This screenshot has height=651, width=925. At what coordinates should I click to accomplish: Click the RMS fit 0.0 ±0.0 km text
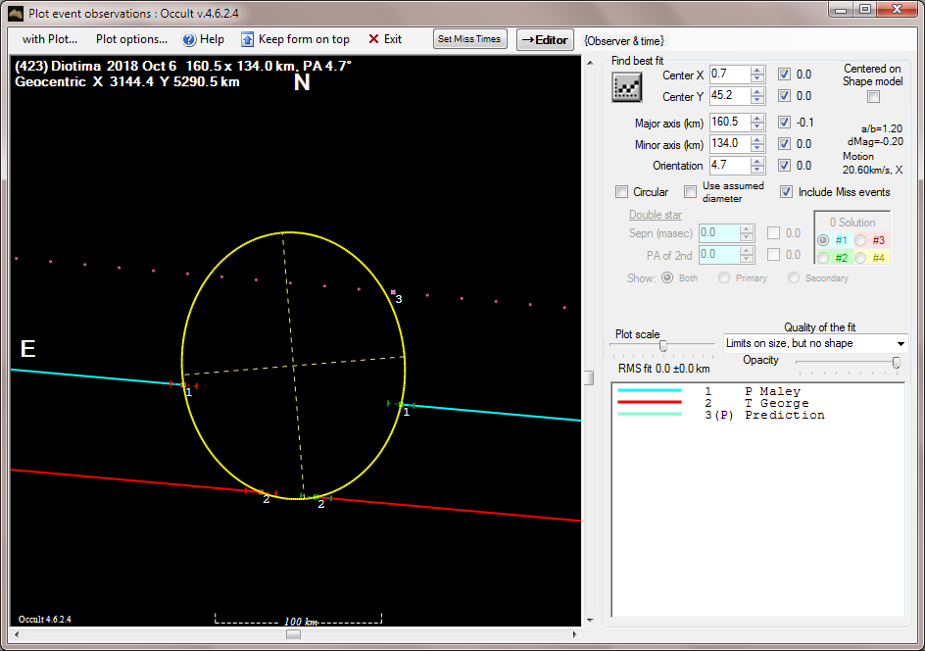663,369
